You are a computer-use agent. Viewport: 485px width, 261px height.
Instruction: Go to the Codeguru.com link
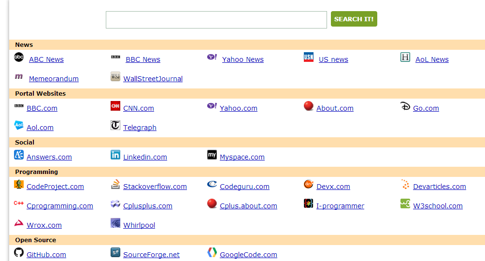244,187
